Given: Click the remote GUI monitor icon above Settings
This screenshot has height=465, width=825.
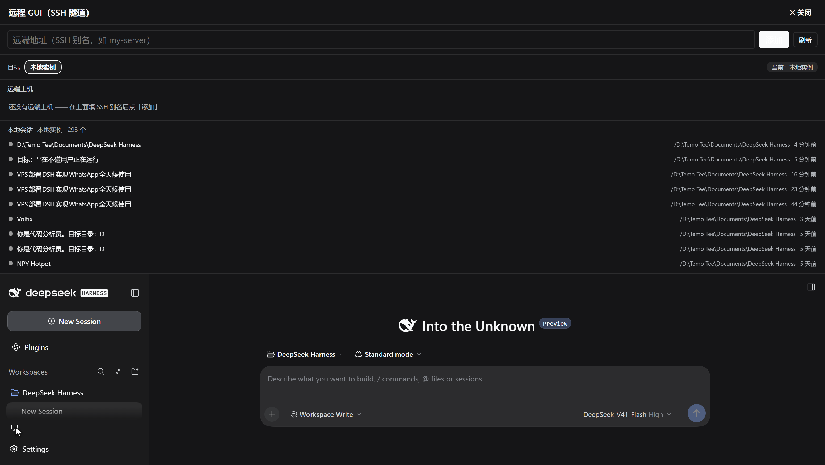Looking at the screenshot, I should pyautogui.click(x=14, y=428).
